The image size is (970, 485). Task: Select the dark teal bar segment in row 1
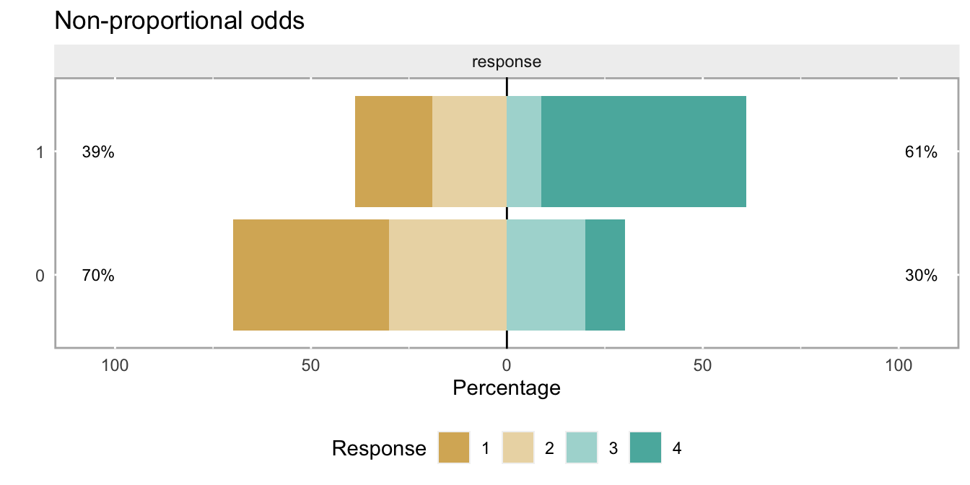[644, 152]
